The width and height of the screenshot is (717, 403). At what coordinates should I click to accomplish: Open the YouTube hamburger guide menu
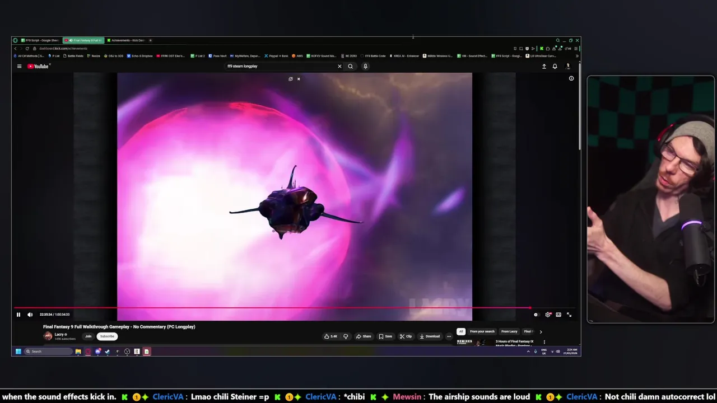pos(19,66)
